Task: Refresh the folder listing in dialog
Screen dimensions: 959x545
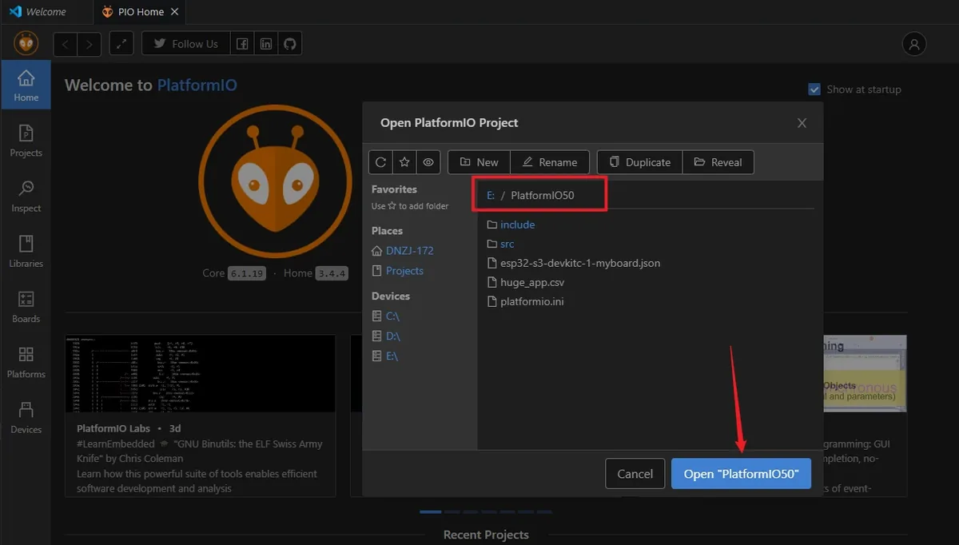Action: tap(381, 162)
